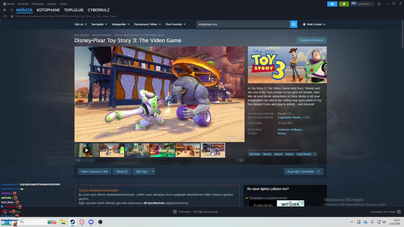Open the Friends and Chat icon
404x227 pixels.
point(399,212)
